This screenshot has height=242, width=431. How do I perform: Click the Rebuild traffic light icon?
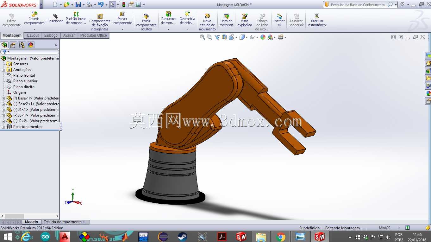[x=123, y=4]
